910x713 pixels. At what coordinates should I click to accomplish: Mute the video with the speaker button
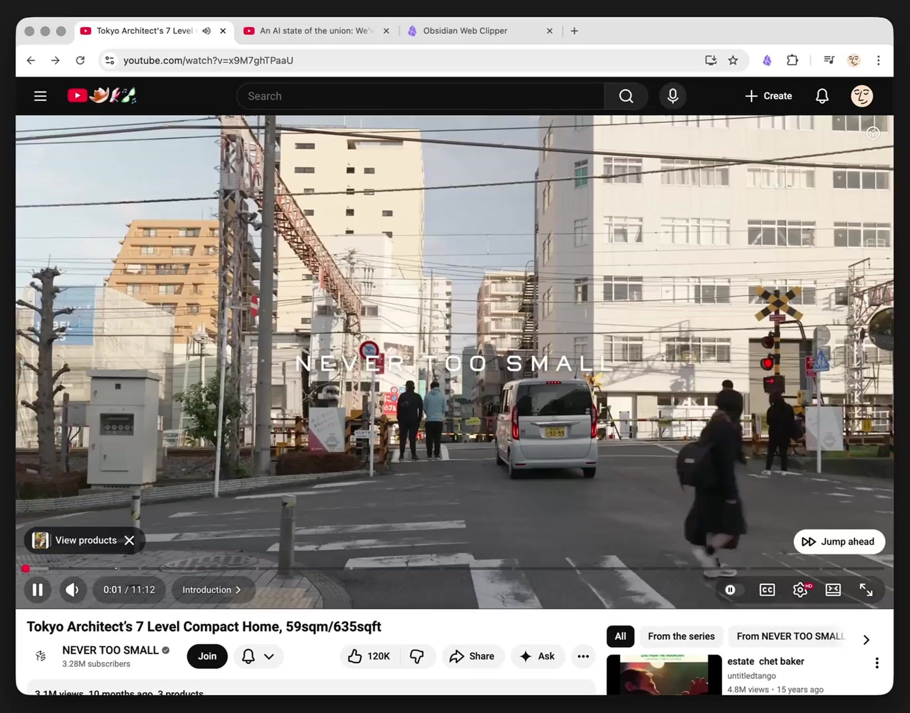click(72, 589)
